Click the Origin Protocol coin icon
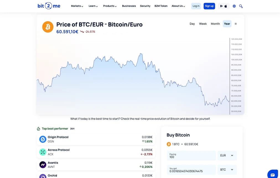Viewport: 280px width, 178px height. coord(43,139)
